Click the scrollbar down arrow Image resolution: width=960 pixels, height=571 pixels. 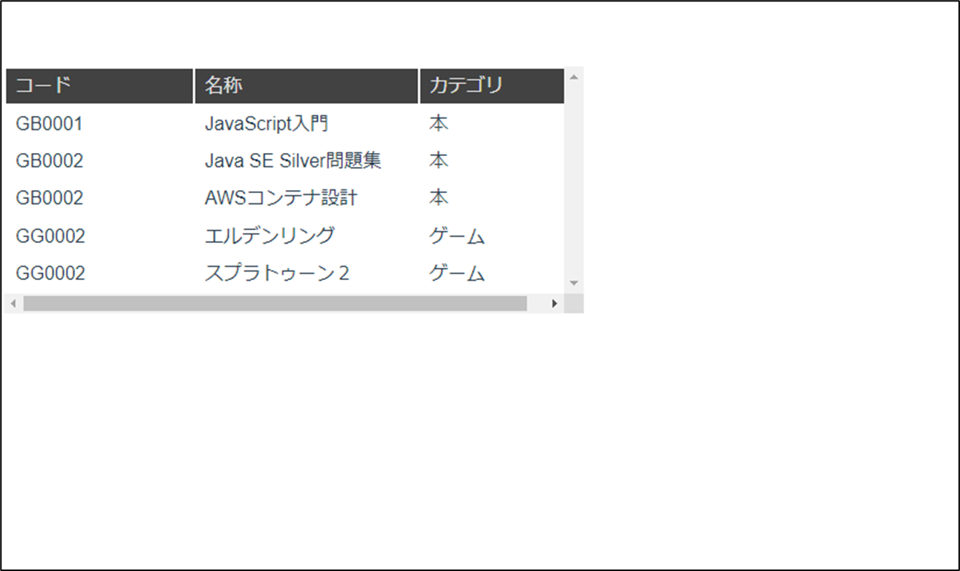click(x=573, y=283)
